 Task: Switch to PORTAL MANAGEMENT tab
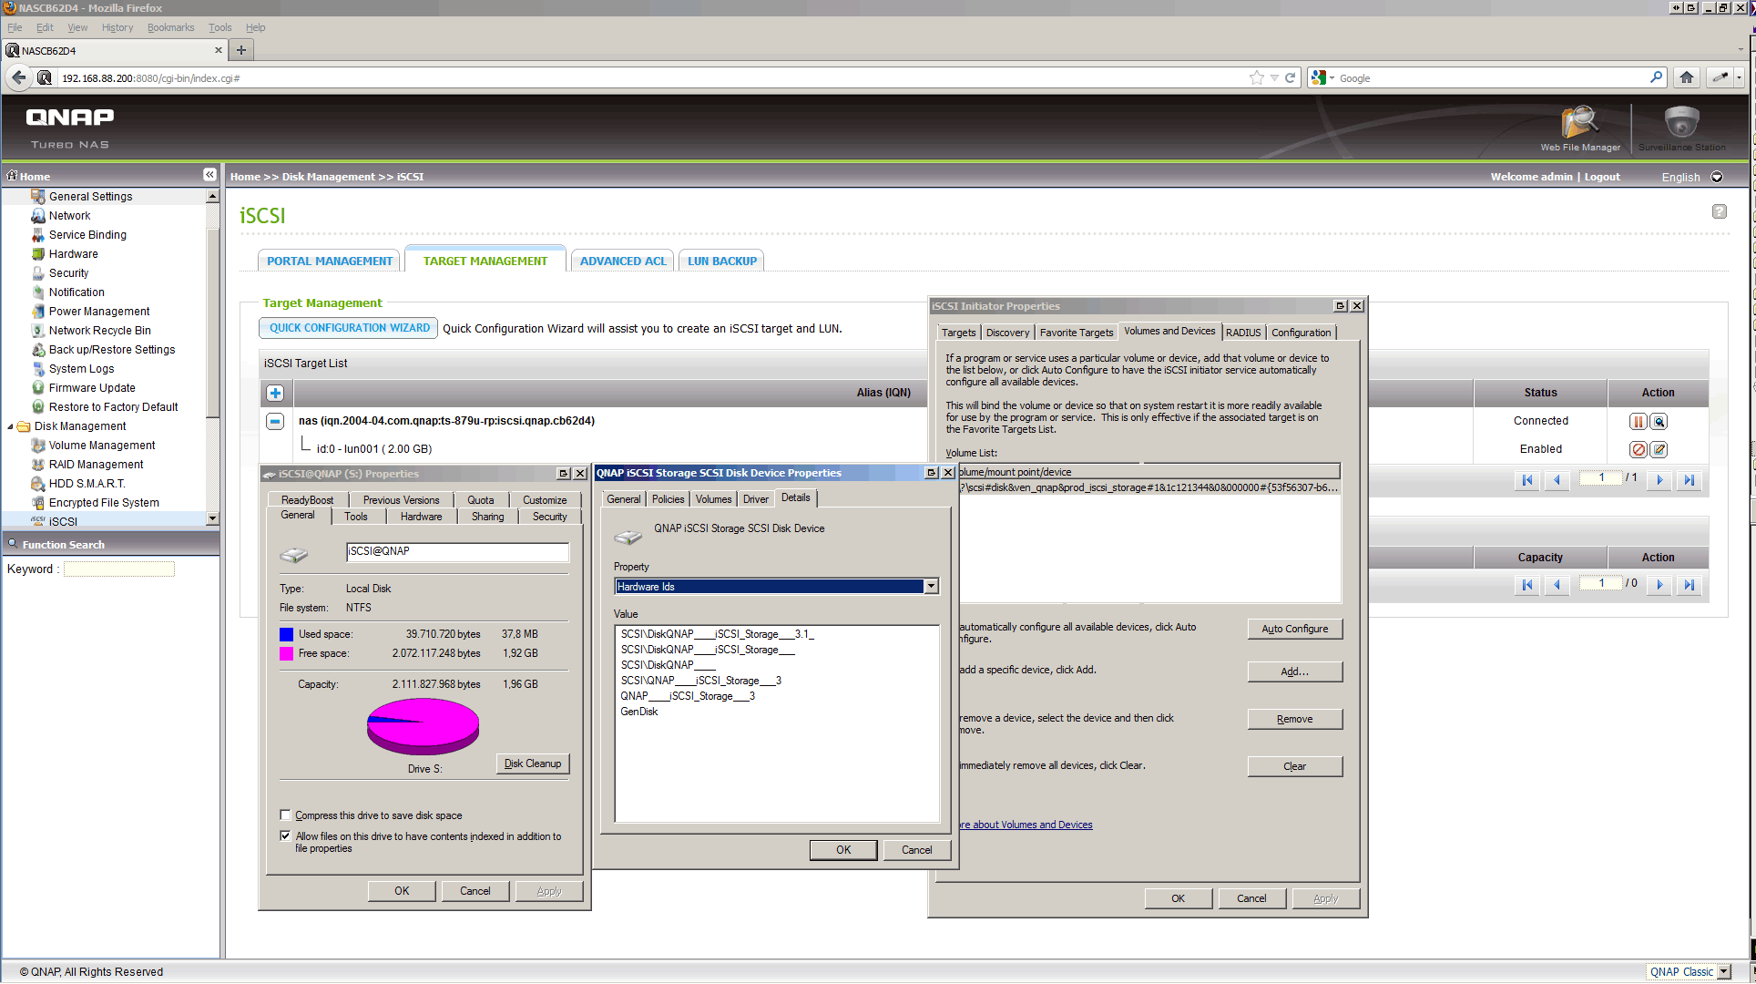tap(330, 261)
